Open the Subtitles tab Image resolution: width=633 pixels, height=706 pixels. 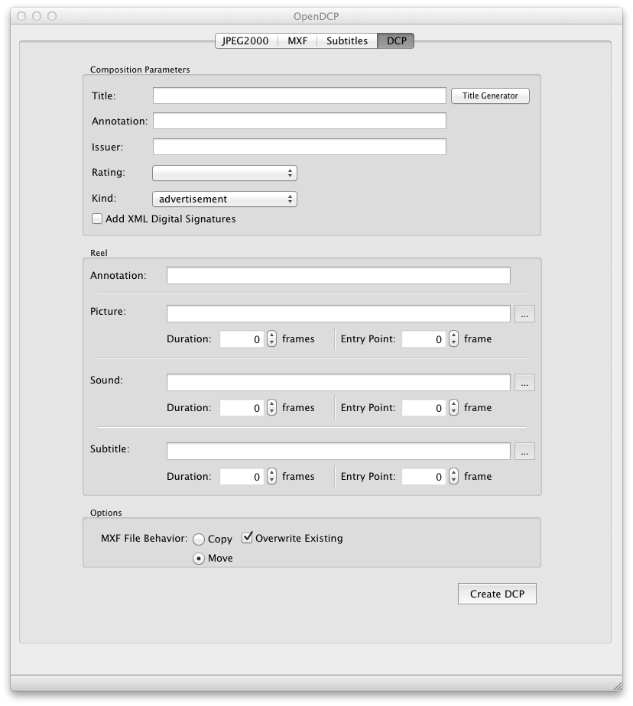tap(346, 40)
